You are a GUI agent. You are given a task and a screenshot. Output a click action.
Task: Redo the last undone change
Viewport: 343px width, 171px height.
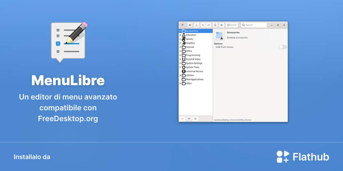(209, 25)
